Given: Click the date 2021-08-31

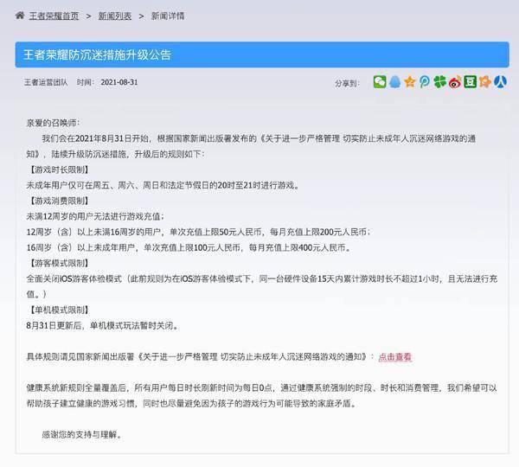Looking at the screenshot, I should [119, 82].
